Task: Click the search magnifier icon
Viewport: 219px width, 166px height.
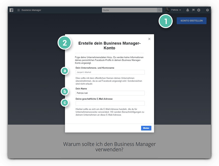Action: pyautogui.click(x=160, y=10)
